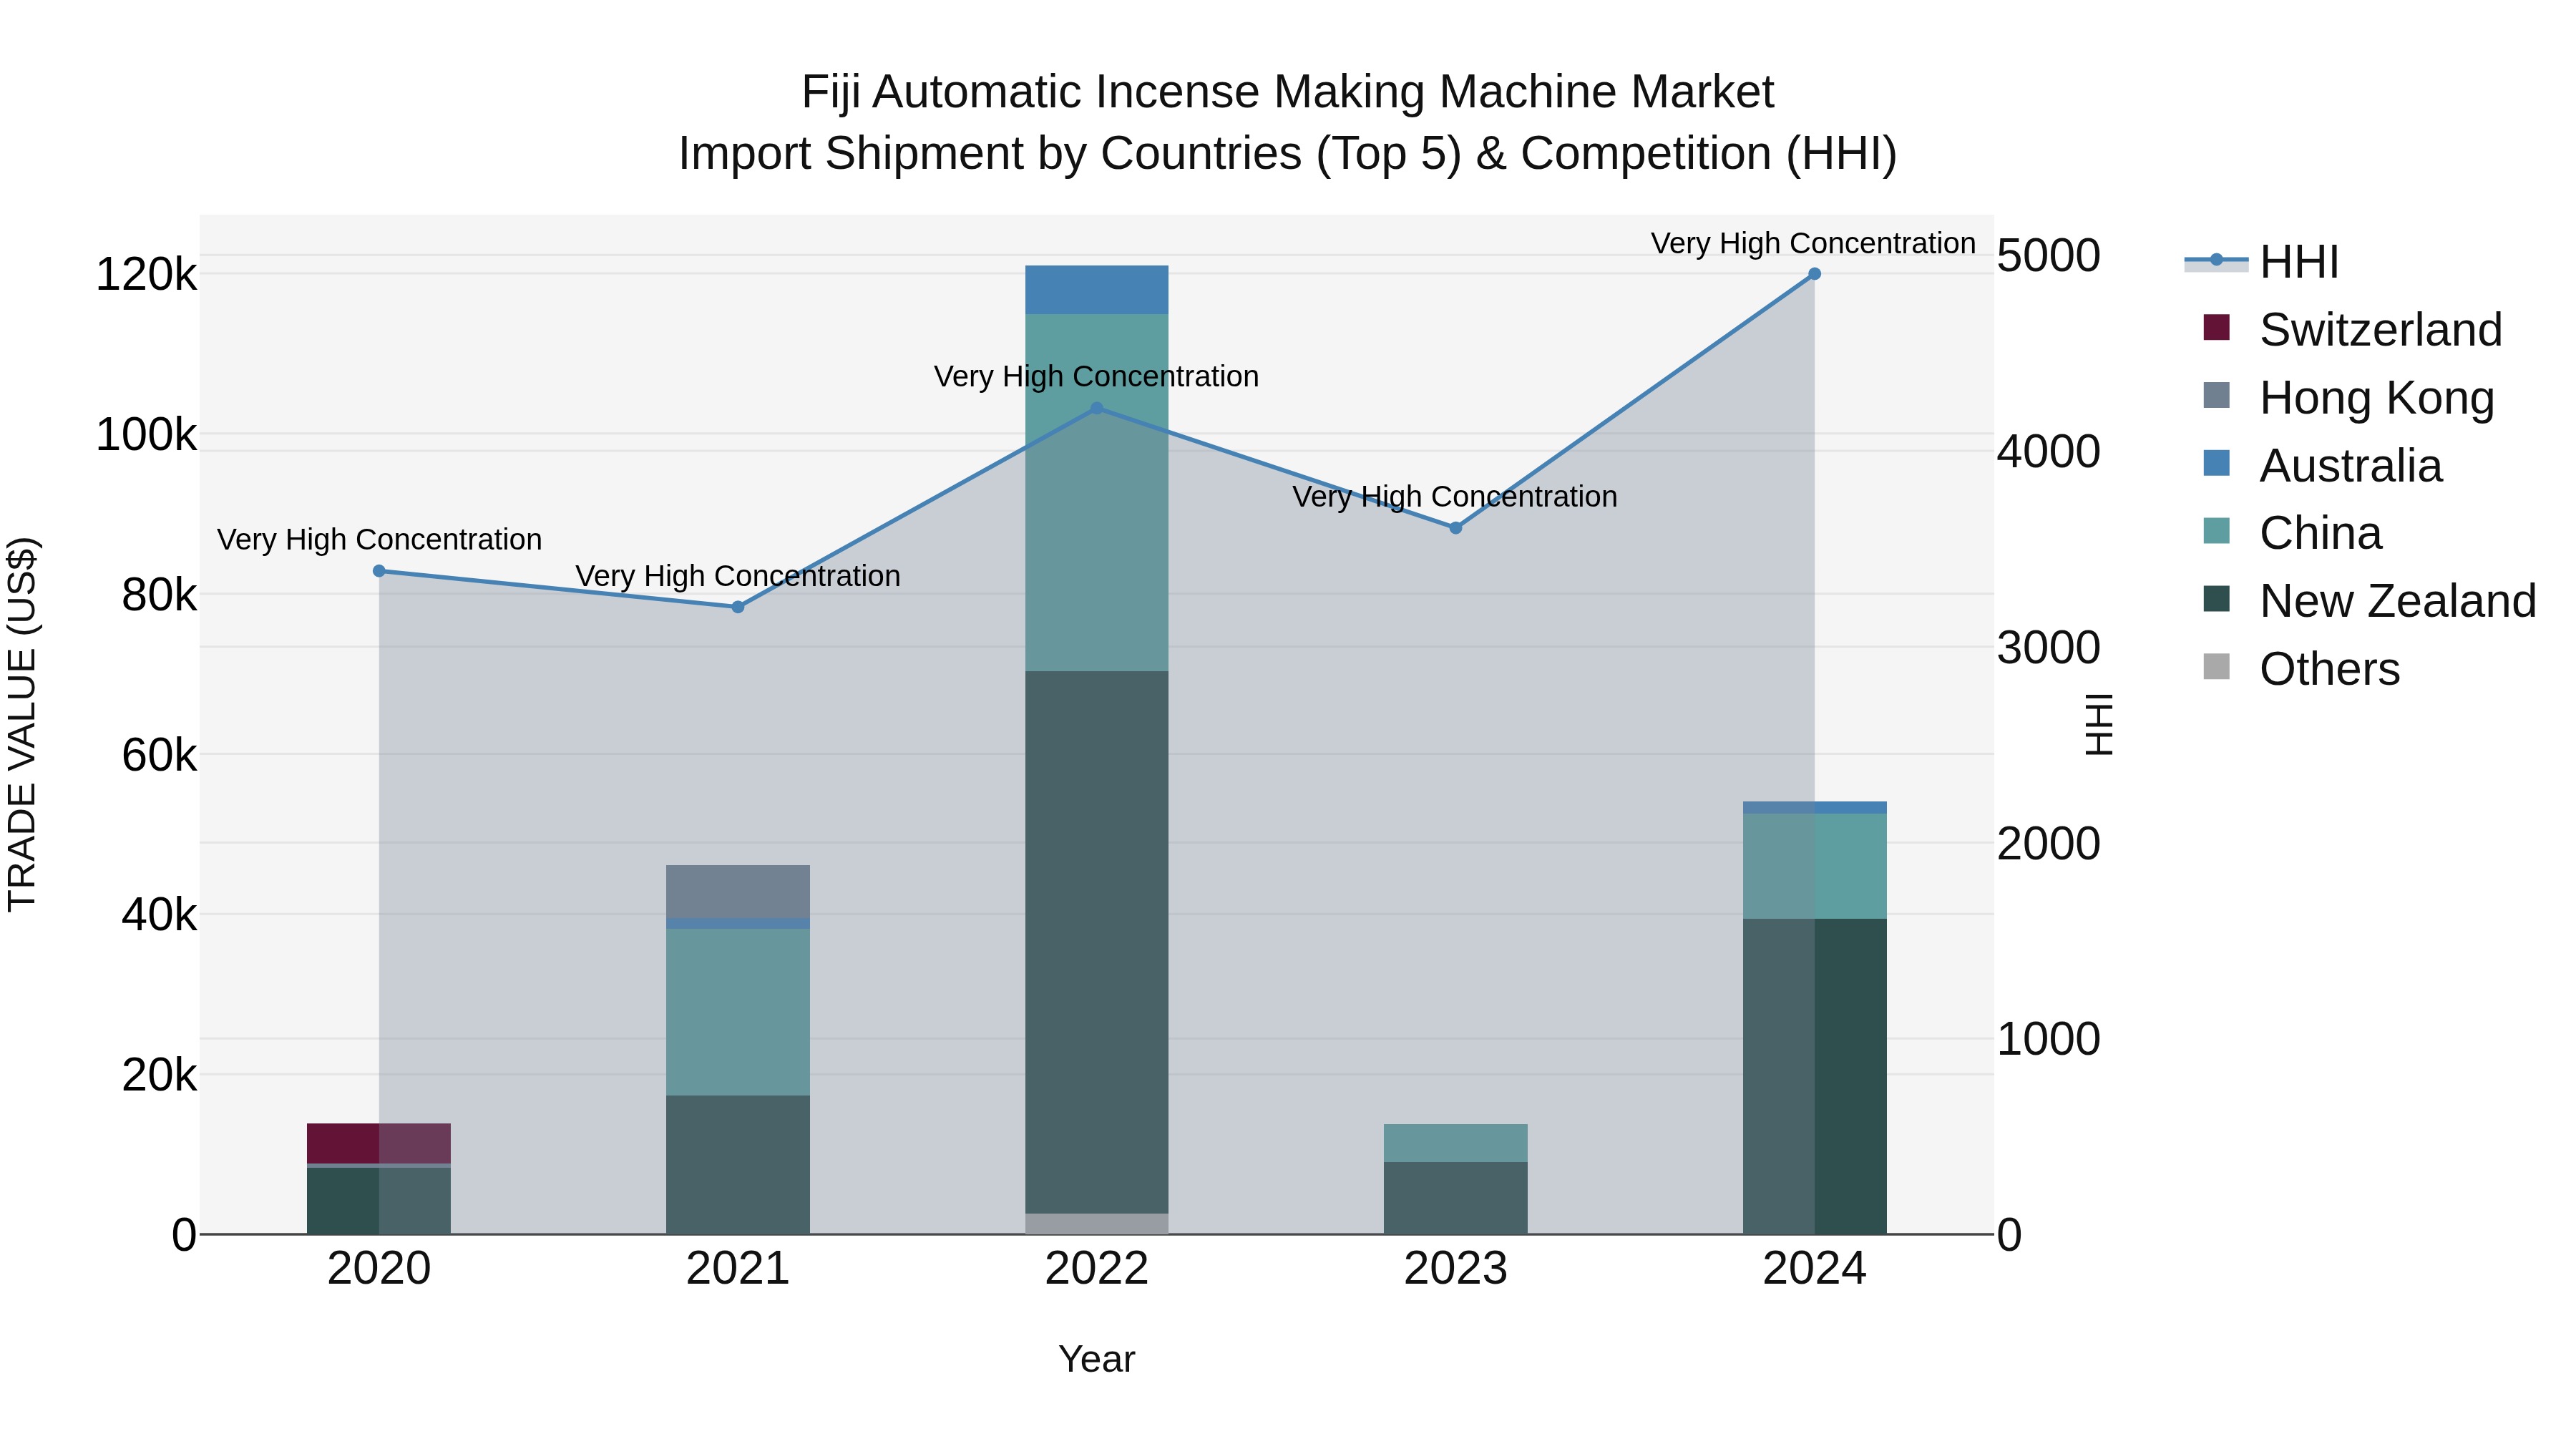This screenshot has height=1449, width=2576.
Task: Click the HHI line marker for 2020
Action: [x=379, y=571]
